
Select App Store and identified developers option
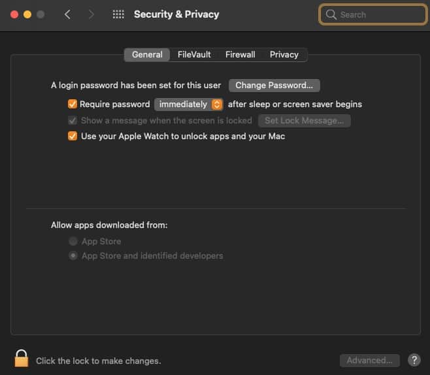click(73, 255)
